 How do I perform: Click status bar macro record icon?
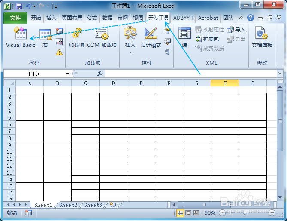(28, 213)
